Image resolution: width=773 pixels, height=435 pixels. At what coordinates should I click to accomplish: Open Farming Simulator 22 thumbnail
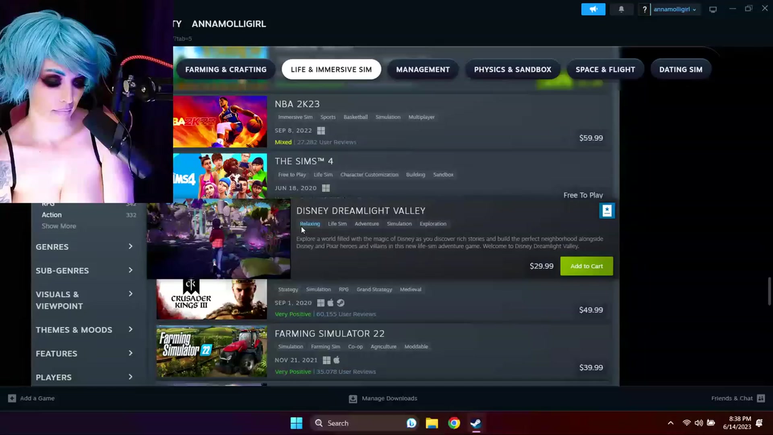pos(211,351)
